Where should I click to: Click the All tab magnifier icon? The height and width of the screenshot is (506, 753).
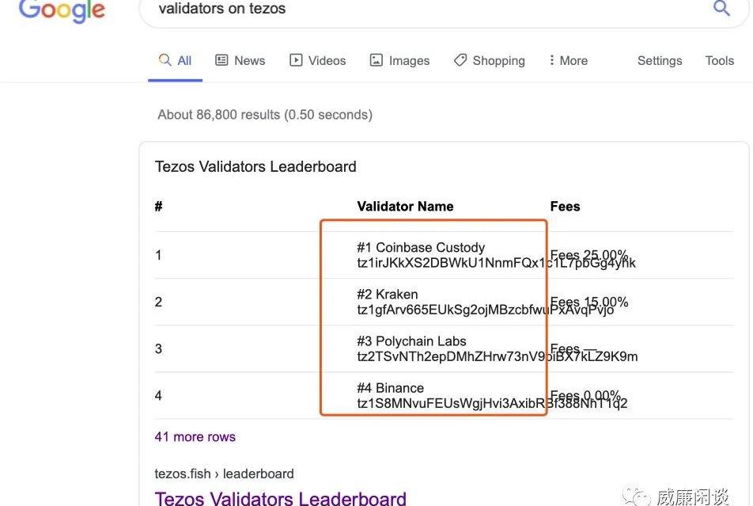click(x=165, y=59)
